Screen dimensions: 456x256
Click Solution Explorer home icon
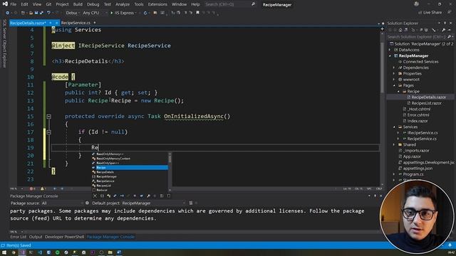400,30
